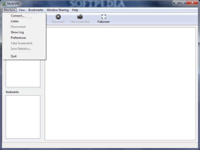Open the View menu
Image resolution: width=200 pixels, height=150 pixels.
coord(22,10)
